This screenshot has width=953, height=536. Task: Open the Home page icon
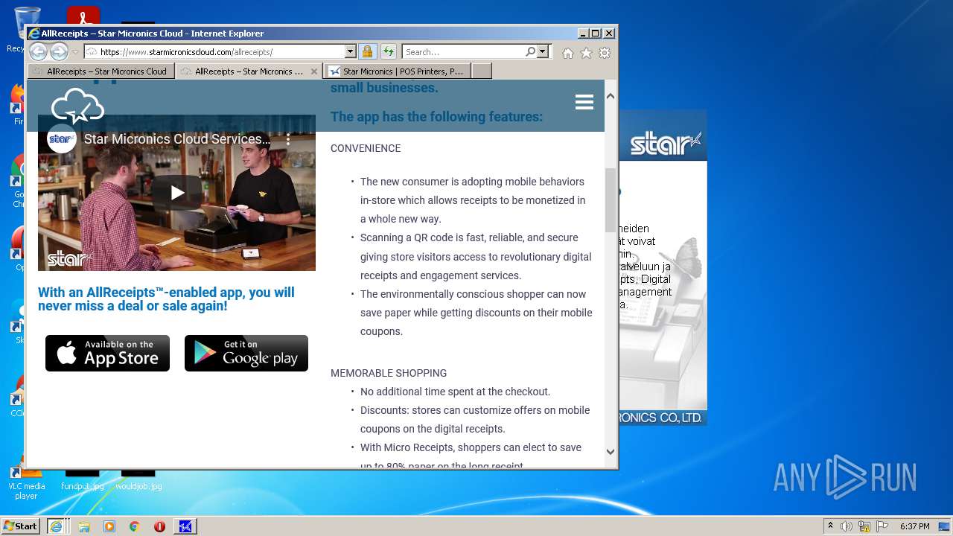568,53
